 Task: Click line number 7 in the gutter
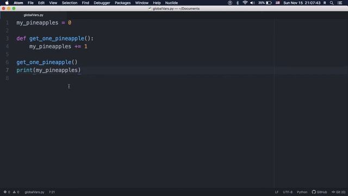pyautogui.click(x=7, y=70)
